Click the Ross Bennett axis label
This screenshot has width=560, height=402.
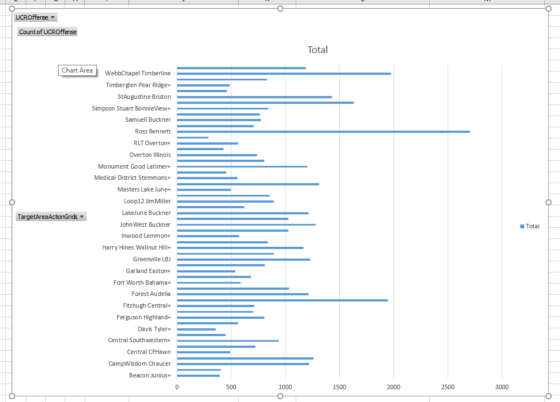click(x=153, y=131)
